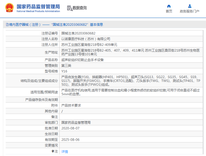Click the 适用范围/预期用途 label
Viewport: 206px width, 156px height.
click(x=44, y=92)
